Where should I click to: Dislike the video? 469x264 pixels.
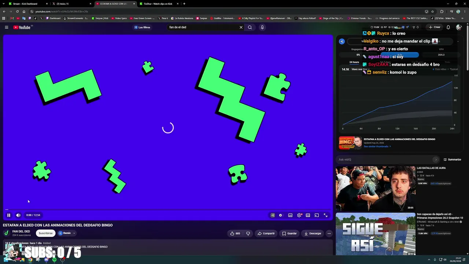tap(248, 233)
